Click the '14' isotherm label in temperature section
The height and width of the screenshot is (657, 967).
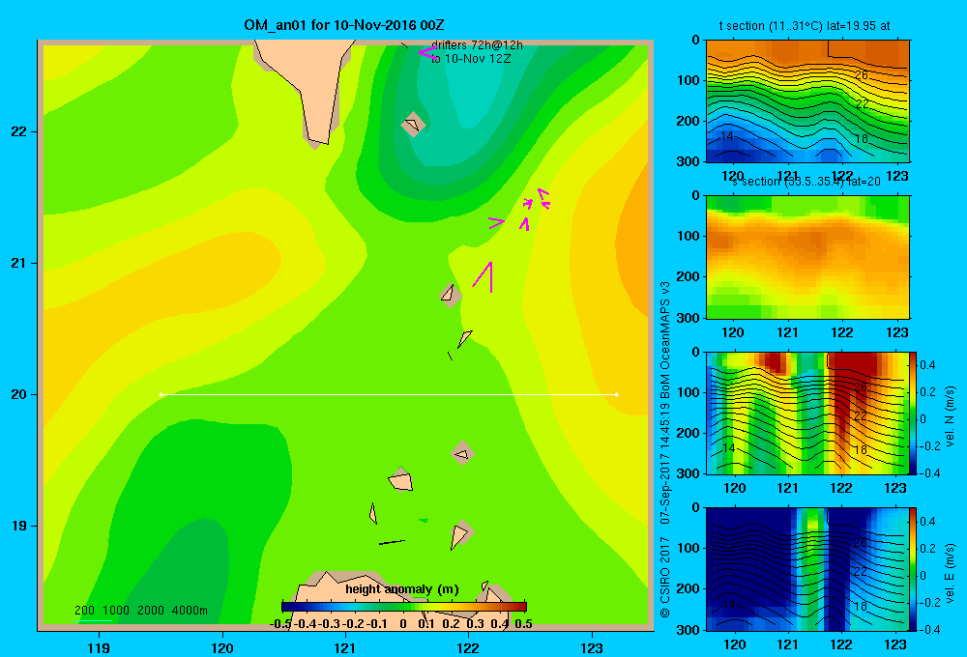point(727,136)
